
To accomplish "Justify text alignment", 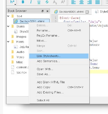I will click(x=97, y=2).
